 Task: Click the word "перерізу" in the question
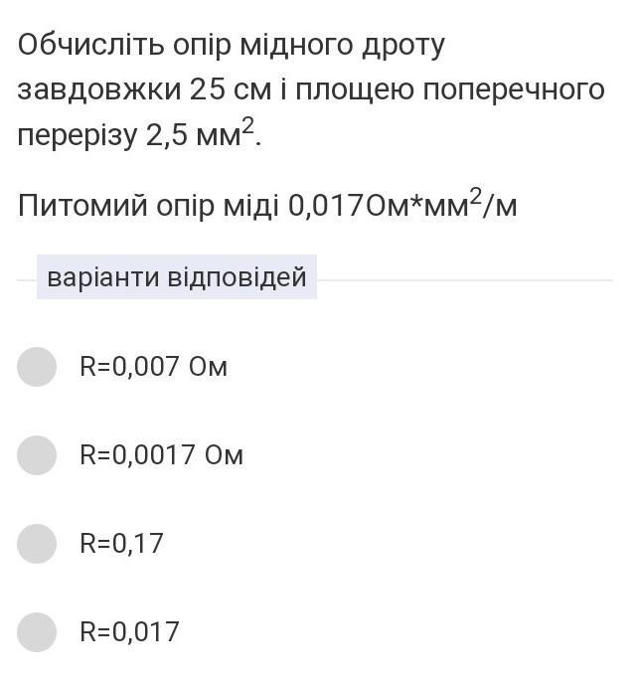(76, 135)
